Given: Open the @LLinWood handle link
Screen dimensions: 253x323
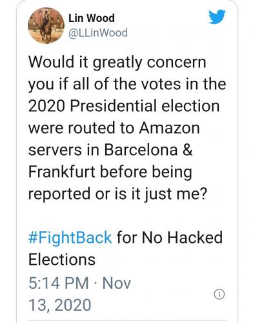Looking at the screenshot, I should 98,33.
